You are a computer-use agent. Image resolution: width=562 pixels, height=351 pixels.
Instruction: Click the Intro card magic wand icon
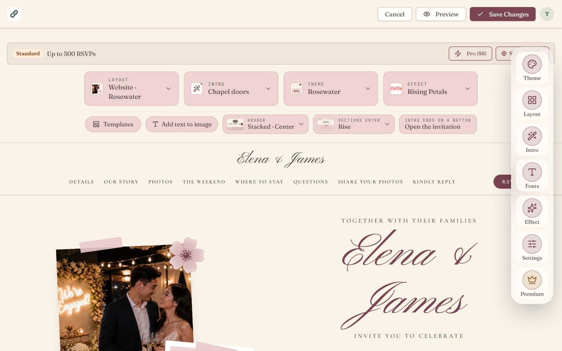tap(197, 89)
